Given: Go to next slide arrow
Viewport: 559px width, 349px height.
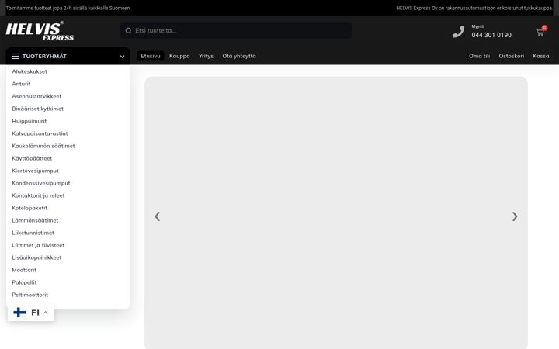Looking at the screenshot, I should click(x=515, y=216).
